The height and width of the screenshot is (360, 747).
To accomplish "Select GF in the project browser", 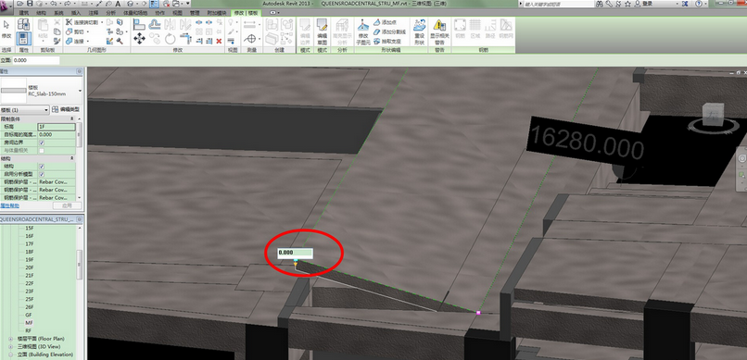I will 29,315.
